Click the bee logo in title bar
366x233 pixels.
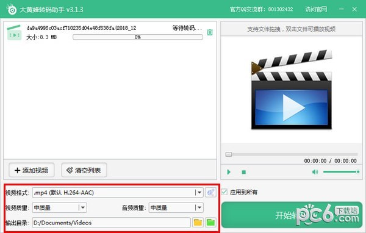(12, 10)
